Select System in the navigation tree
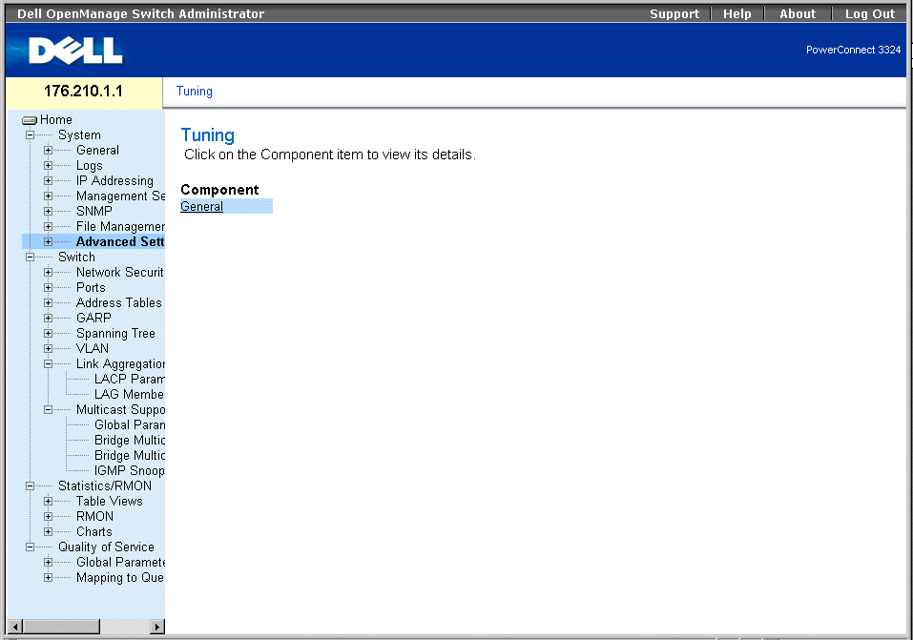 [x=79, y=135]
